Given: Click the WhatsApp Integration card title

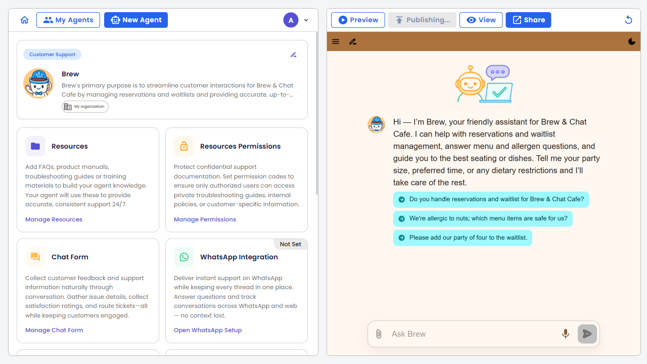Looking at the screenshot, I should point(239,257).
